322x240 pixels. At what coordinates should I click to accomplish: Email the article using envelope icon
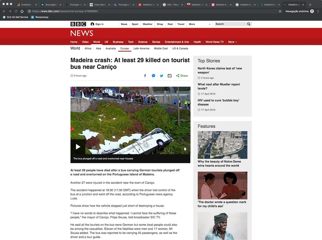(x=169, y=75)
